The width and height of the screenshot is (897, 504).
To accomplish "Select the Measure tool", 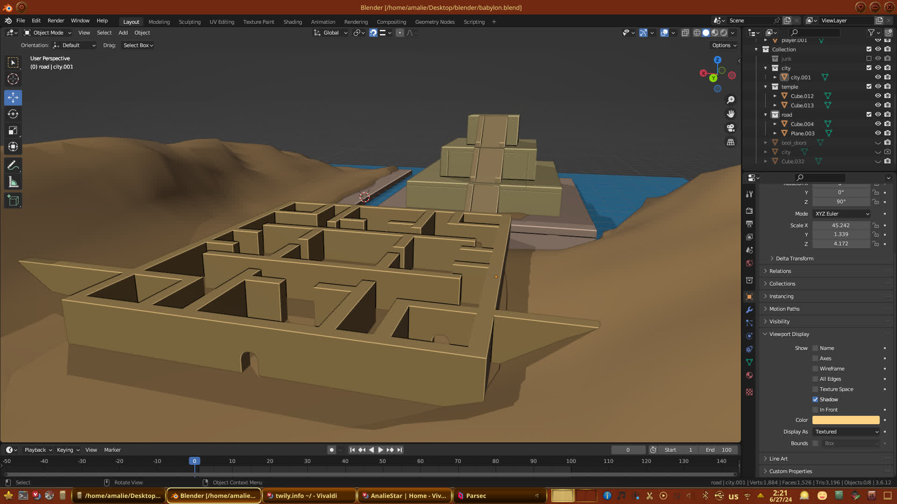I will [13, 182].
